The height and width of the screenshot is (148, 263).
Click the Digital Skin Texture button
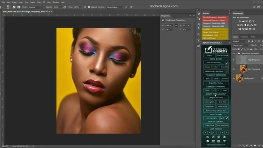(x=216, y=83)
